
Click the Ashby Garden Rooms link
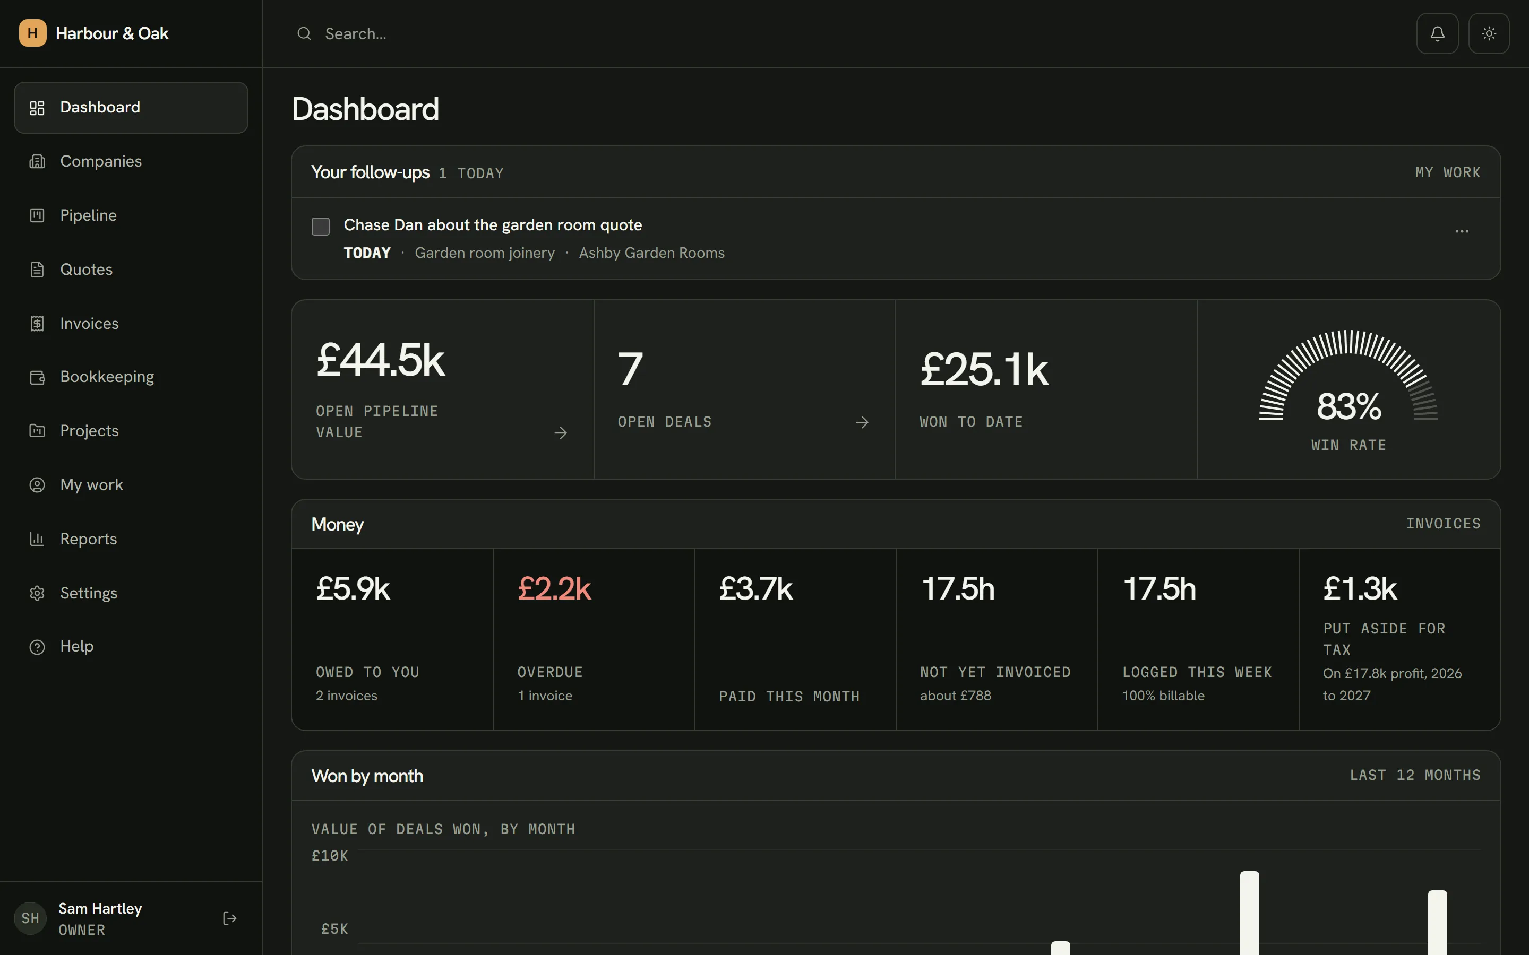651,253
